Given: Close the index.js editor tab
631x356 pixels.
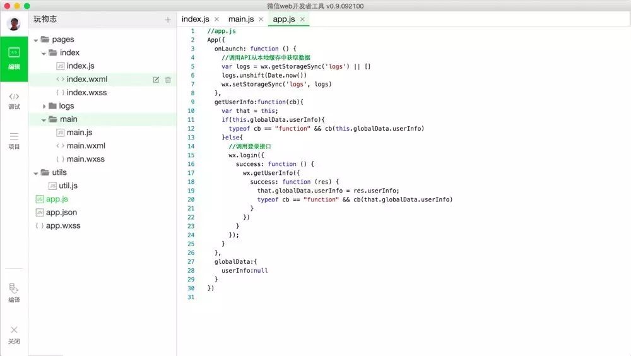Looking at the screenshot, I should (216, 20).
